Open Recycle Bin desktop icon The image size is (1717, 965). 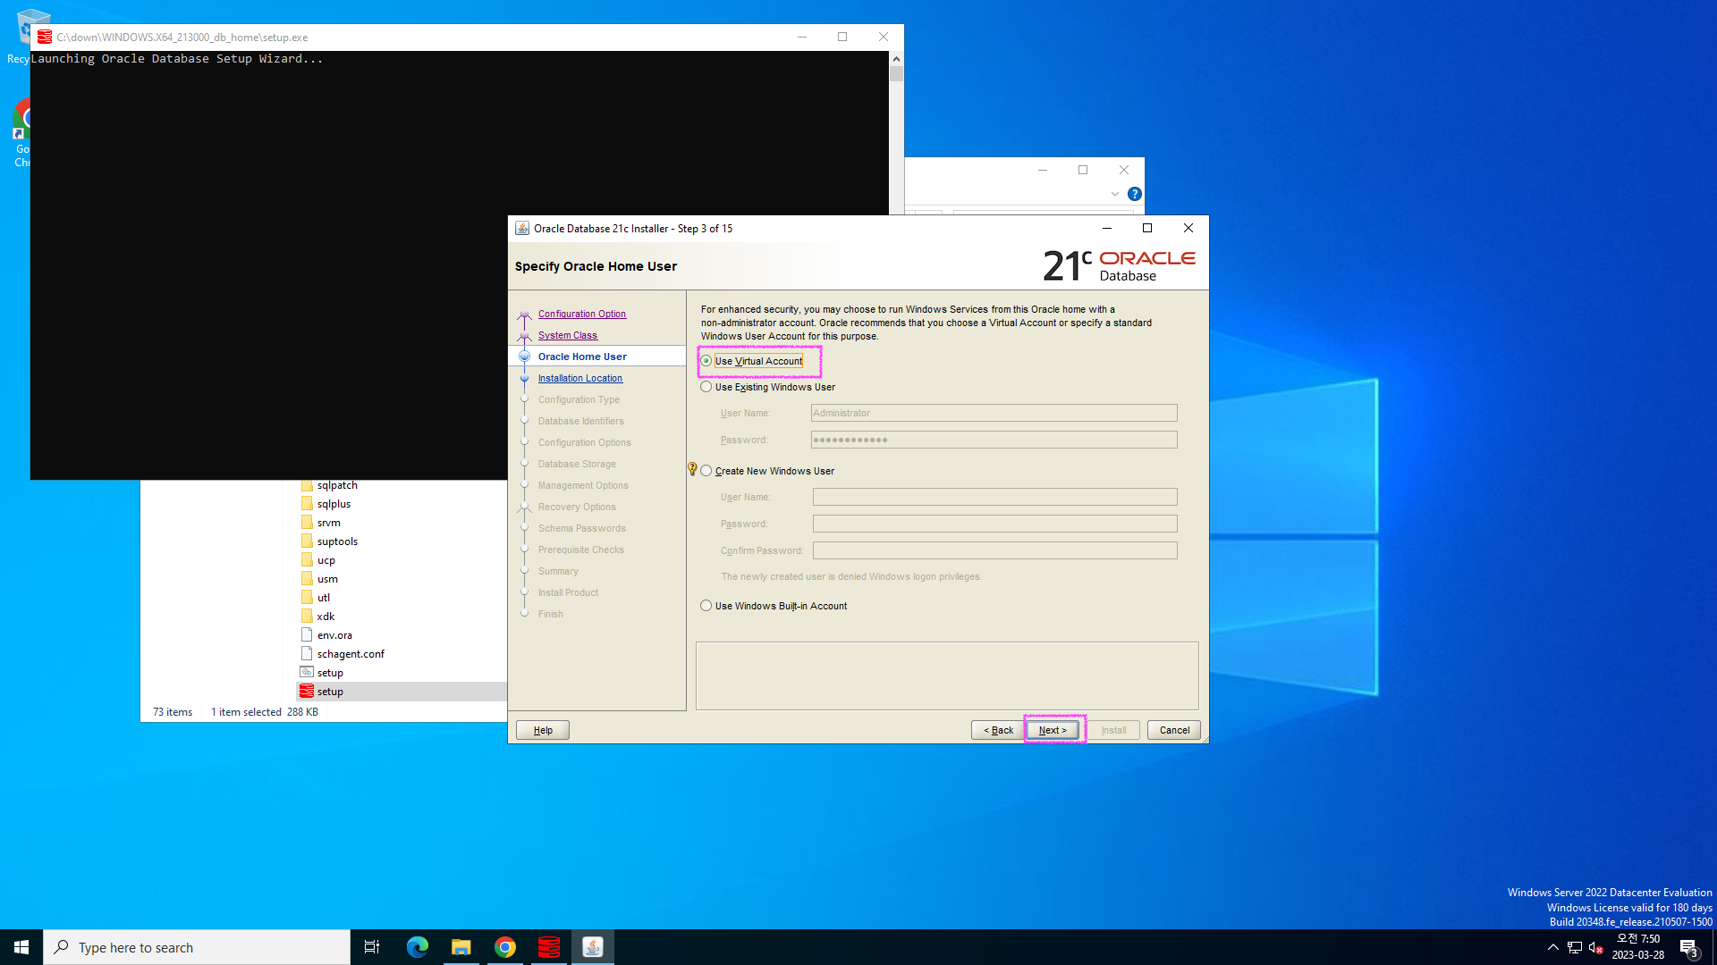click(x=18, y=36)
